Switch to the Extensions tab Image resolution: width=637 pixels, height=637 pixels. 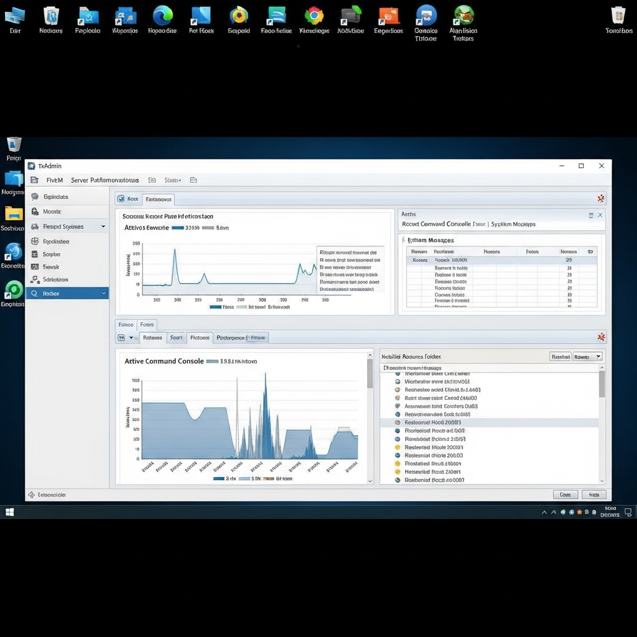[x=158, y=199]
